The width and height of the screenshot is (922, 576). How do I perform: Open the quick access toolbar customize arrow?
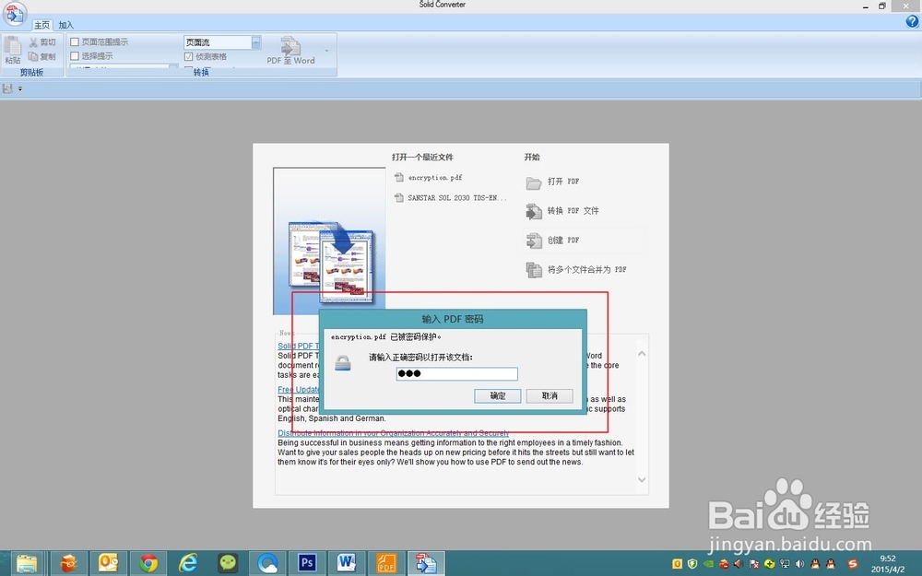(20, 88)
